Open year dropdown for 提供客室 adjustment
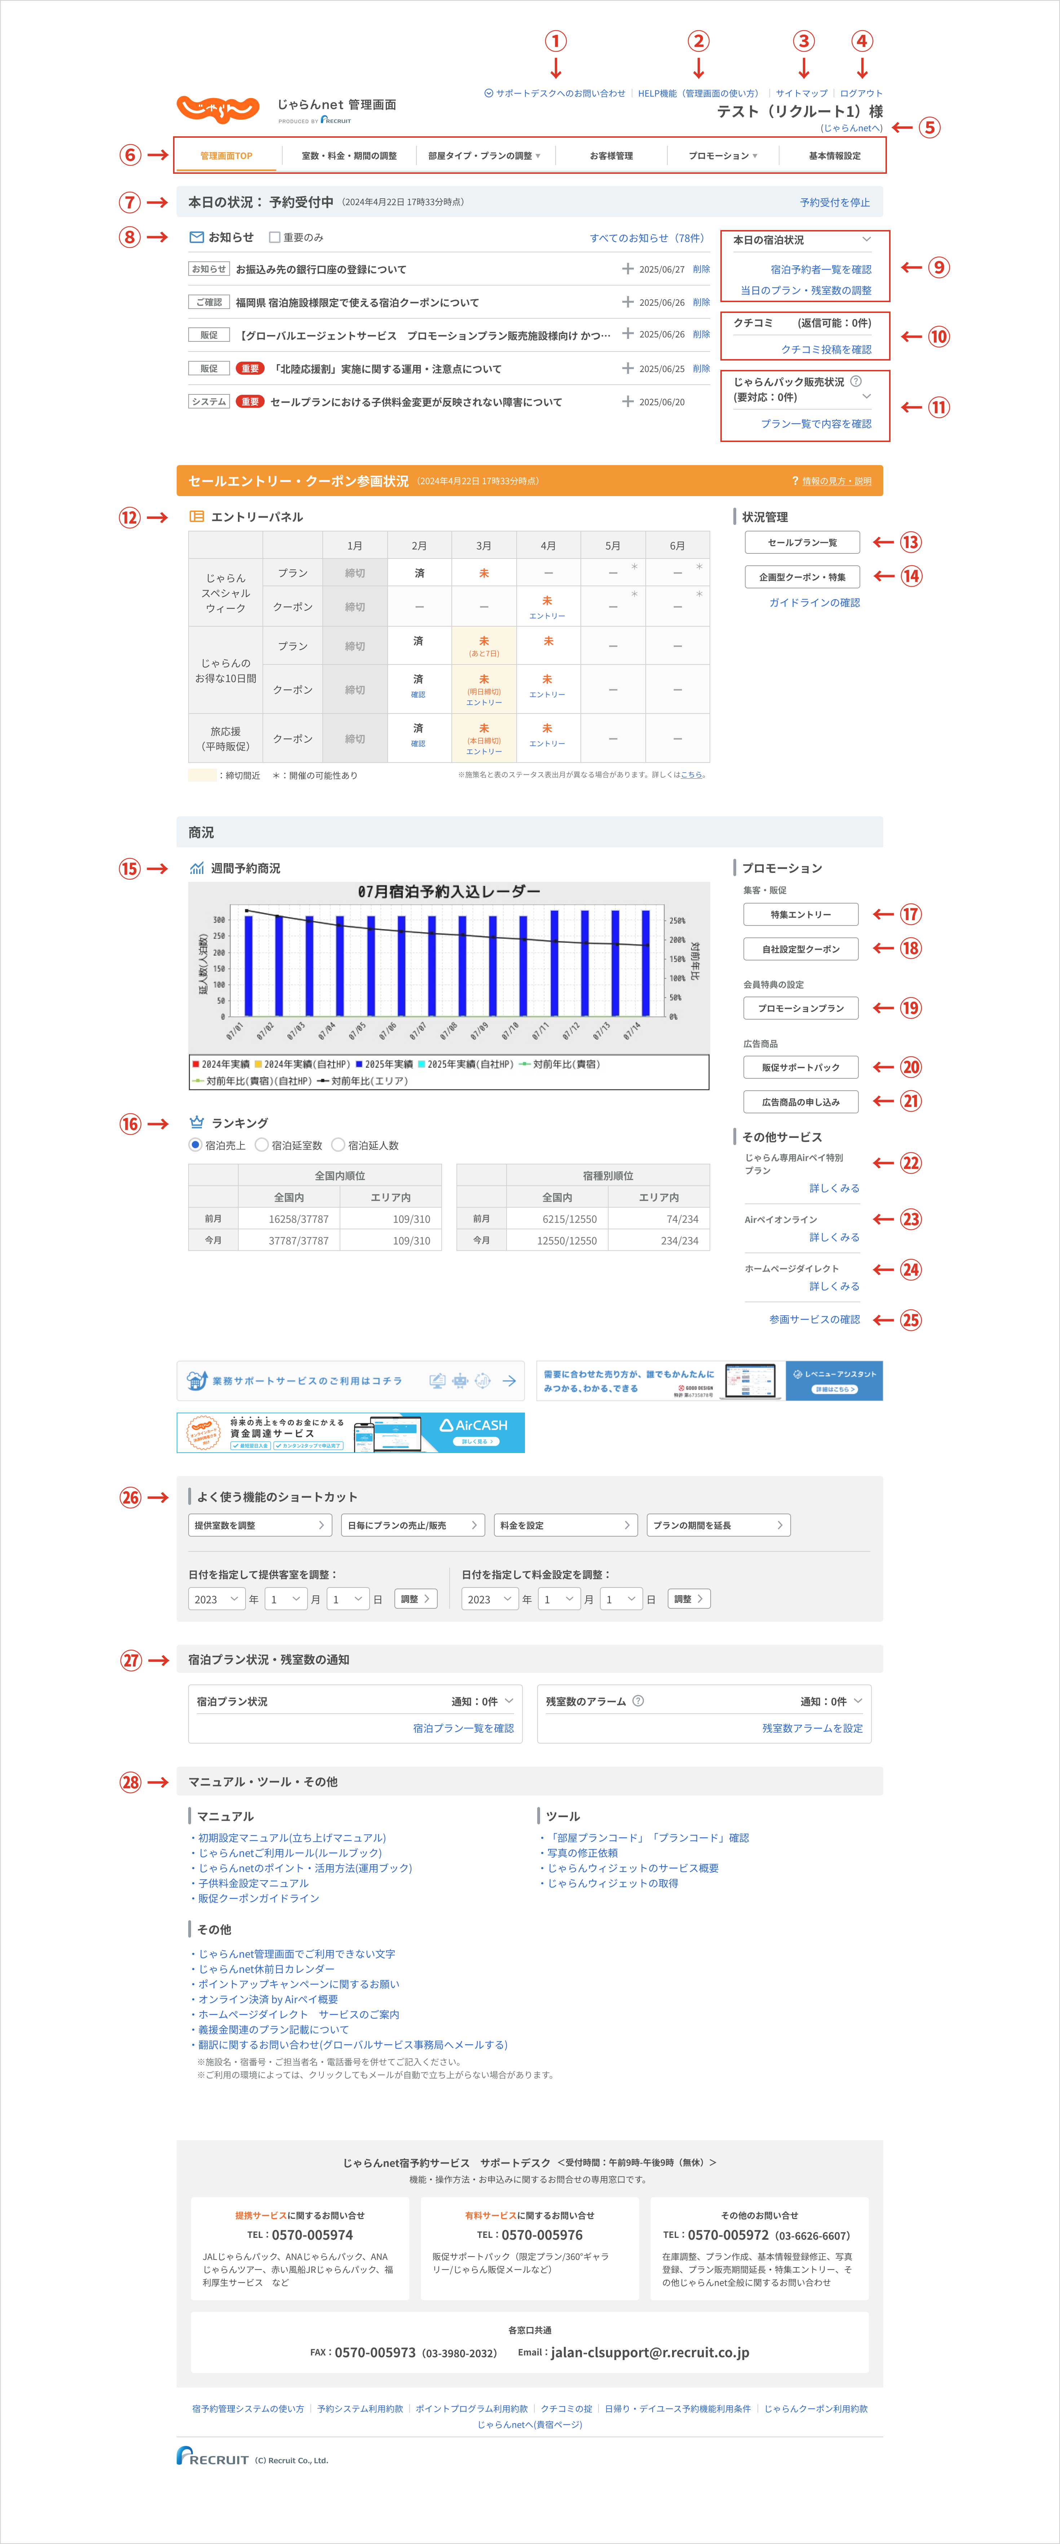This screenshot has width=1060, height=2544. click(216, 1599)
